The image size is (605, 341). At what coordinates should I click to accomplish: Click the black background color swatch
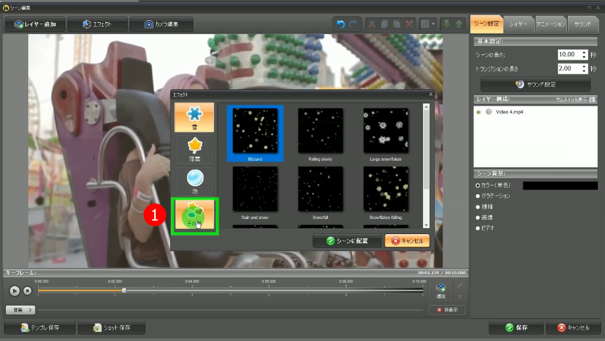[560, 186]
